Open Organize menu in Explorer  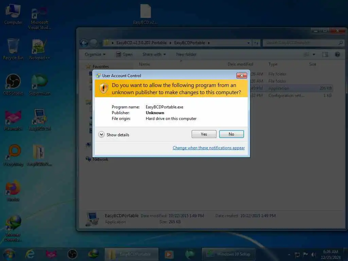95,54
